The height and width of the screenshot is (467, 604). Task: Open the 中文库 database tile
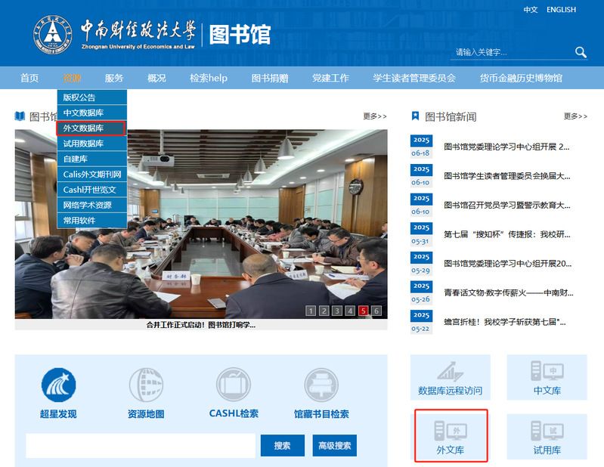point(547,377)
